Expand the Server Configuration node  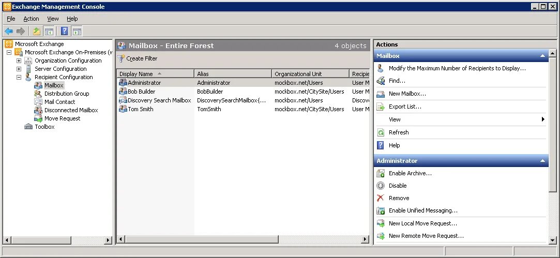pos(19,69)
